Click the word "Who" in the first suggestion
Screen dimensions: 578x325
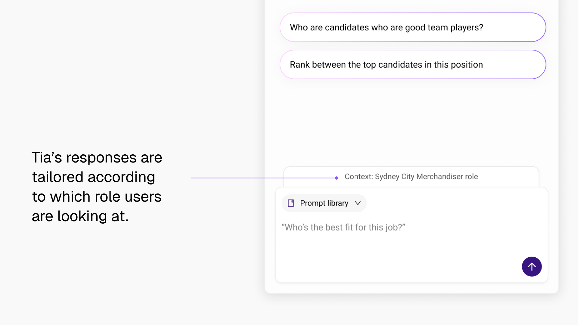pos(299,27)
